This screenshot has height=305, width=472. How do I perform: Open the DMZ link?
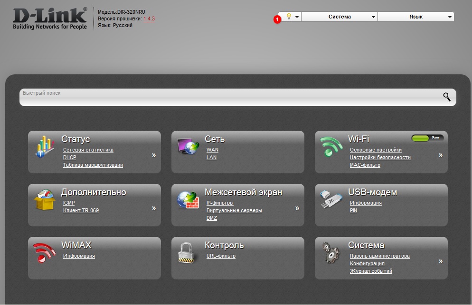pos(212,218)
